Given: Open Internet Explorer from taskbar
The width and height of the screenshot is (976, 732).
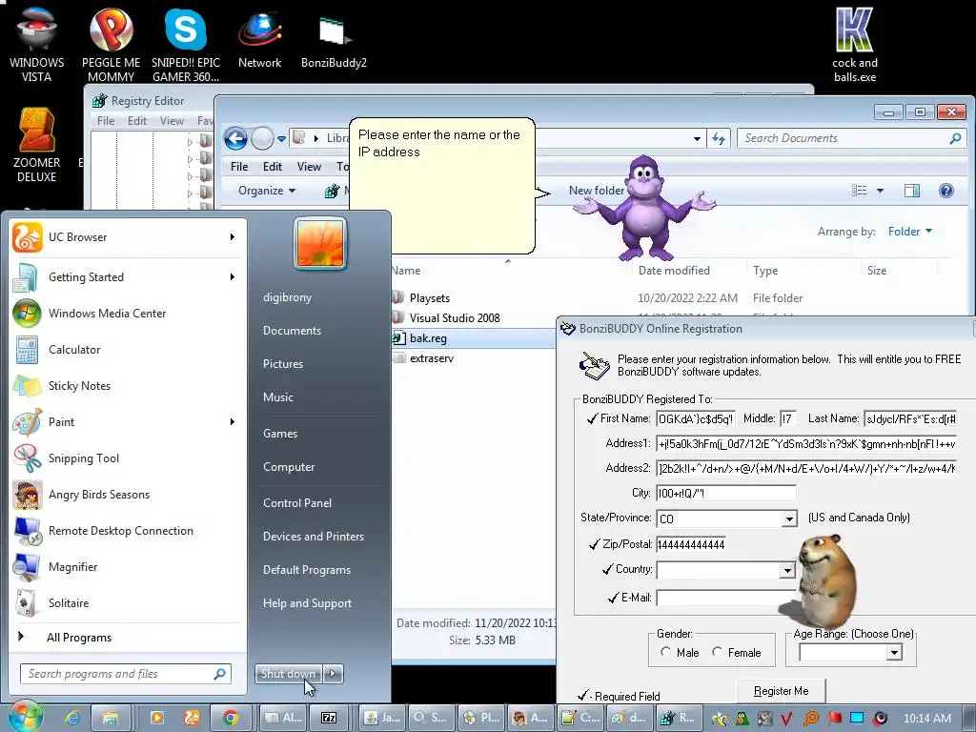Looking at the screenshot, I should [72, 718].
